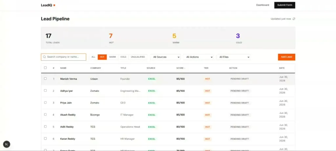Sort by the Score column header
Image resolution: width=336 pixels, height=151 pixels.
181,68
